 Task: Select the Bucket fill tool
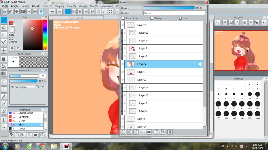(4, 66)
